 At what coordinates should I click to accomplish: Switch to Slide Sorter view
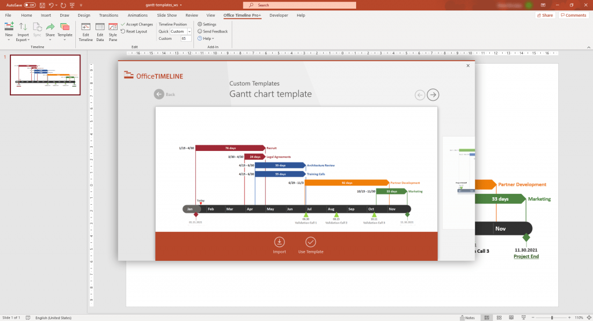(500, 318)
